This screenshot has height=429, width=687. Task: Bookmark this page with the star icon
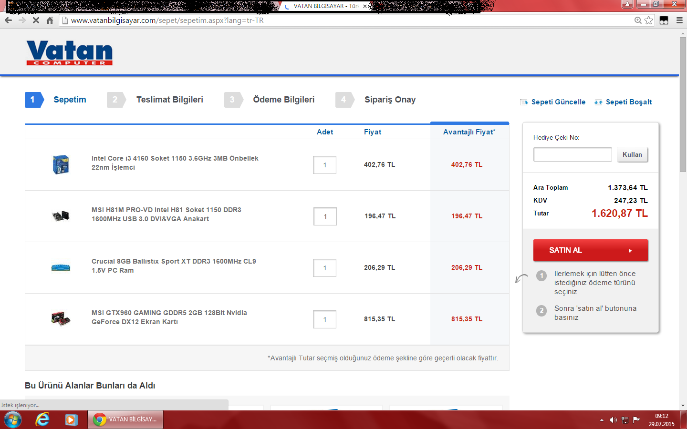[649, 20]
